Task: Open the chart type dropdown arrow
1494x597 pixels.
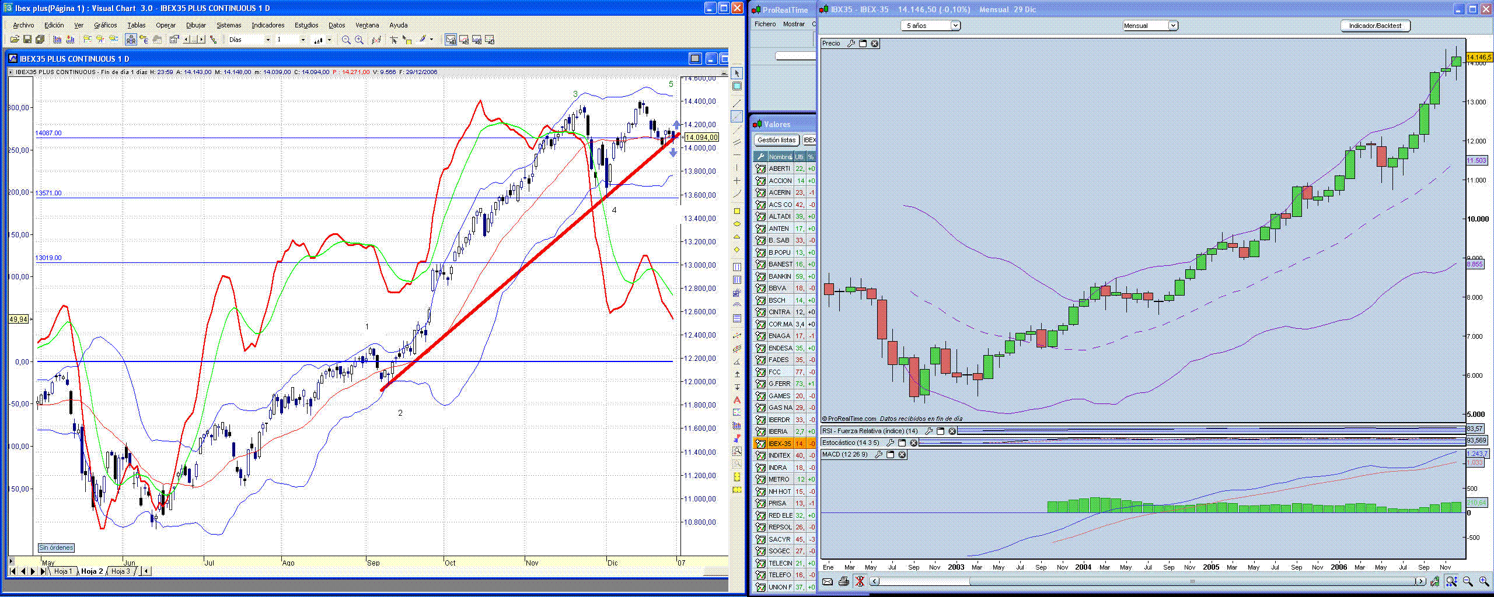Action: [x=329, y=40]
